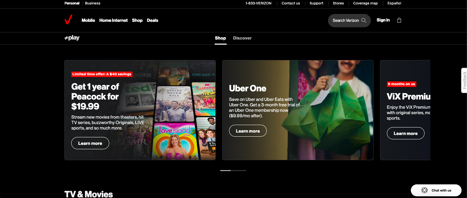
Task: Select the +play Shop tab
Action: coord(220,38)
